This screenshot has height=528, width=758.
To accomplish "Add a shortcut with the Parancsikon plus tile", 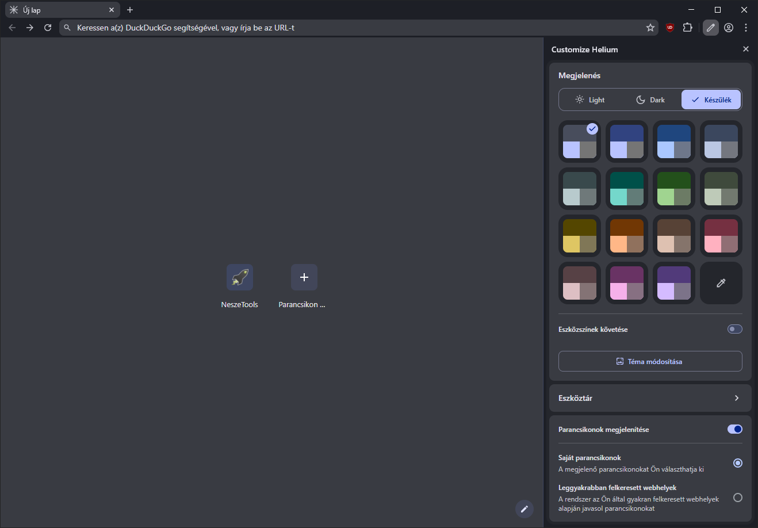I will (304, 277).
